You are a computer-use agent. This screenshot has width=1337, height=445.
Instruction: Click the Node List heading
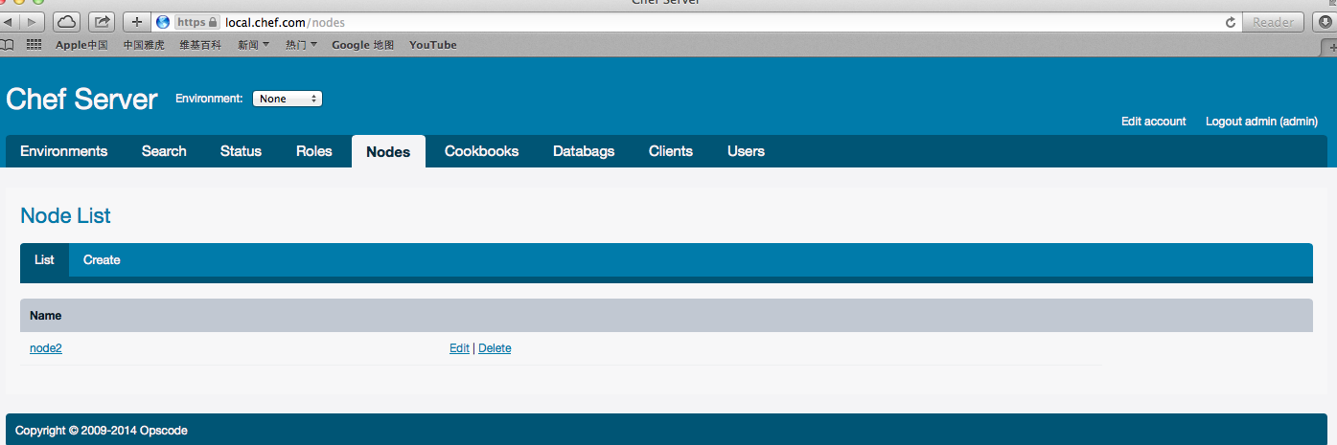65,216
